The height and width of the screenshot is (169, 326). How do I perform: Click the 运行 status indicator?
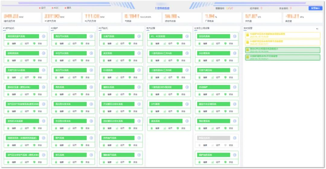(x=42, y=8)
